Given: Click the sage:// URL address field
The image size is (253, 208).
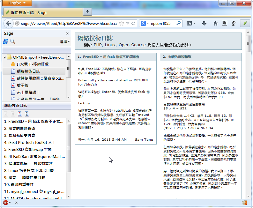Looking at the screenshot, I should 69,24.
